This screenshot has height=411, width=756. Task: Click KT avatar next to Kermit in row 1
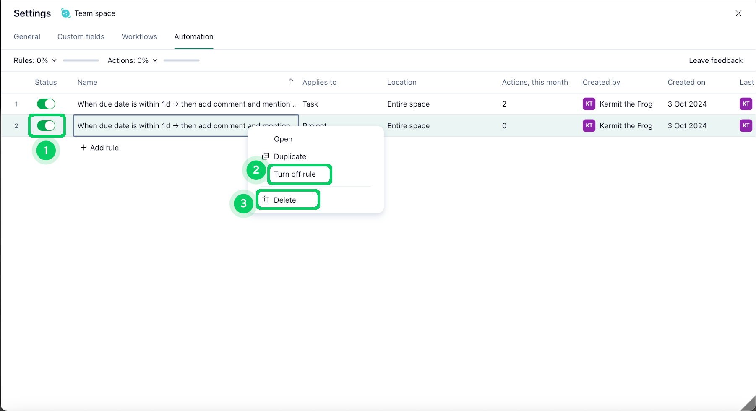(x=589, y=104)
